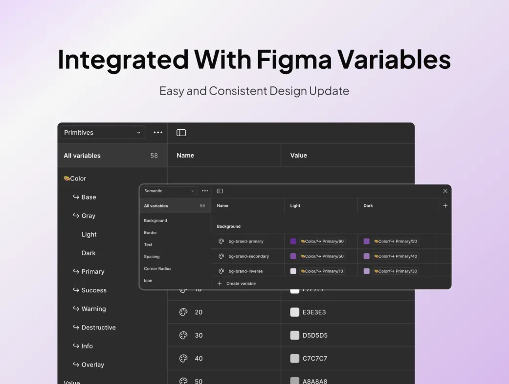Click the palette icon beside variable 40

pyautogui.click(x=183, y=359)
